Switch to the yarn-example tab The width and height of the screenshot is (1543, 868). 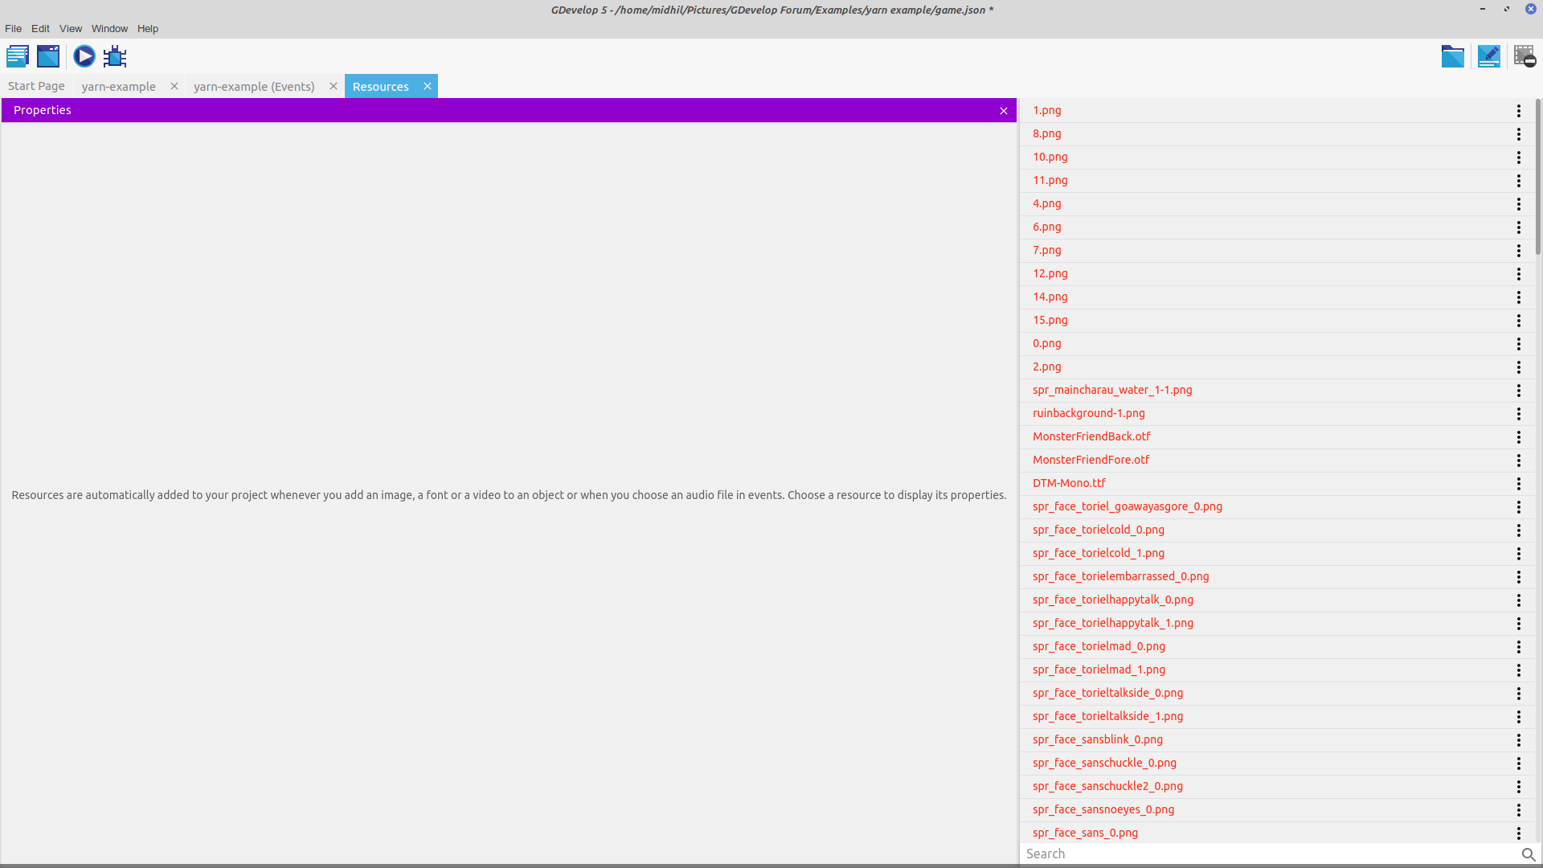119,86
